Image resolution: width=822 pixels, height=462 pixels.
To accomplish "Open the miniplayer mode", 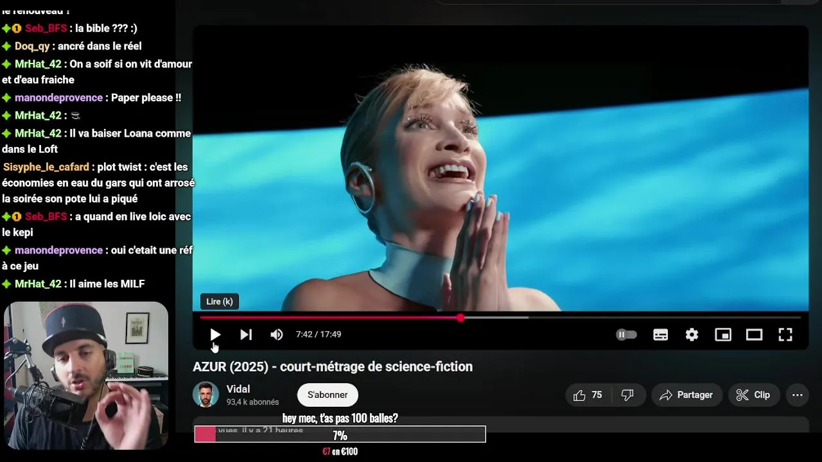I will click(723, 334).
